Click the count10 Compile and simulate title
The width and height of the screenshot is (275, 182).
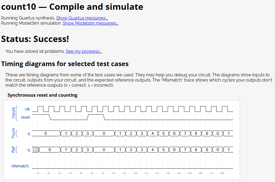(72, 7)
